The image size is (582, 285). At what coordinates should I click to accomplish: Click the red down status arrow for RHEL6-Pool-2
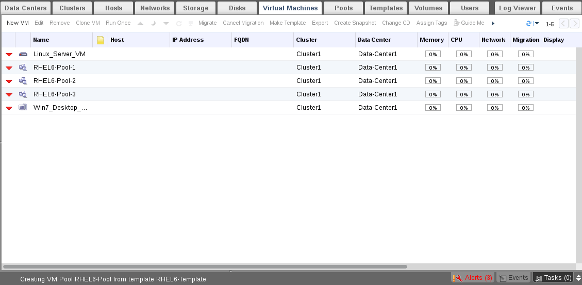[9, 81]
